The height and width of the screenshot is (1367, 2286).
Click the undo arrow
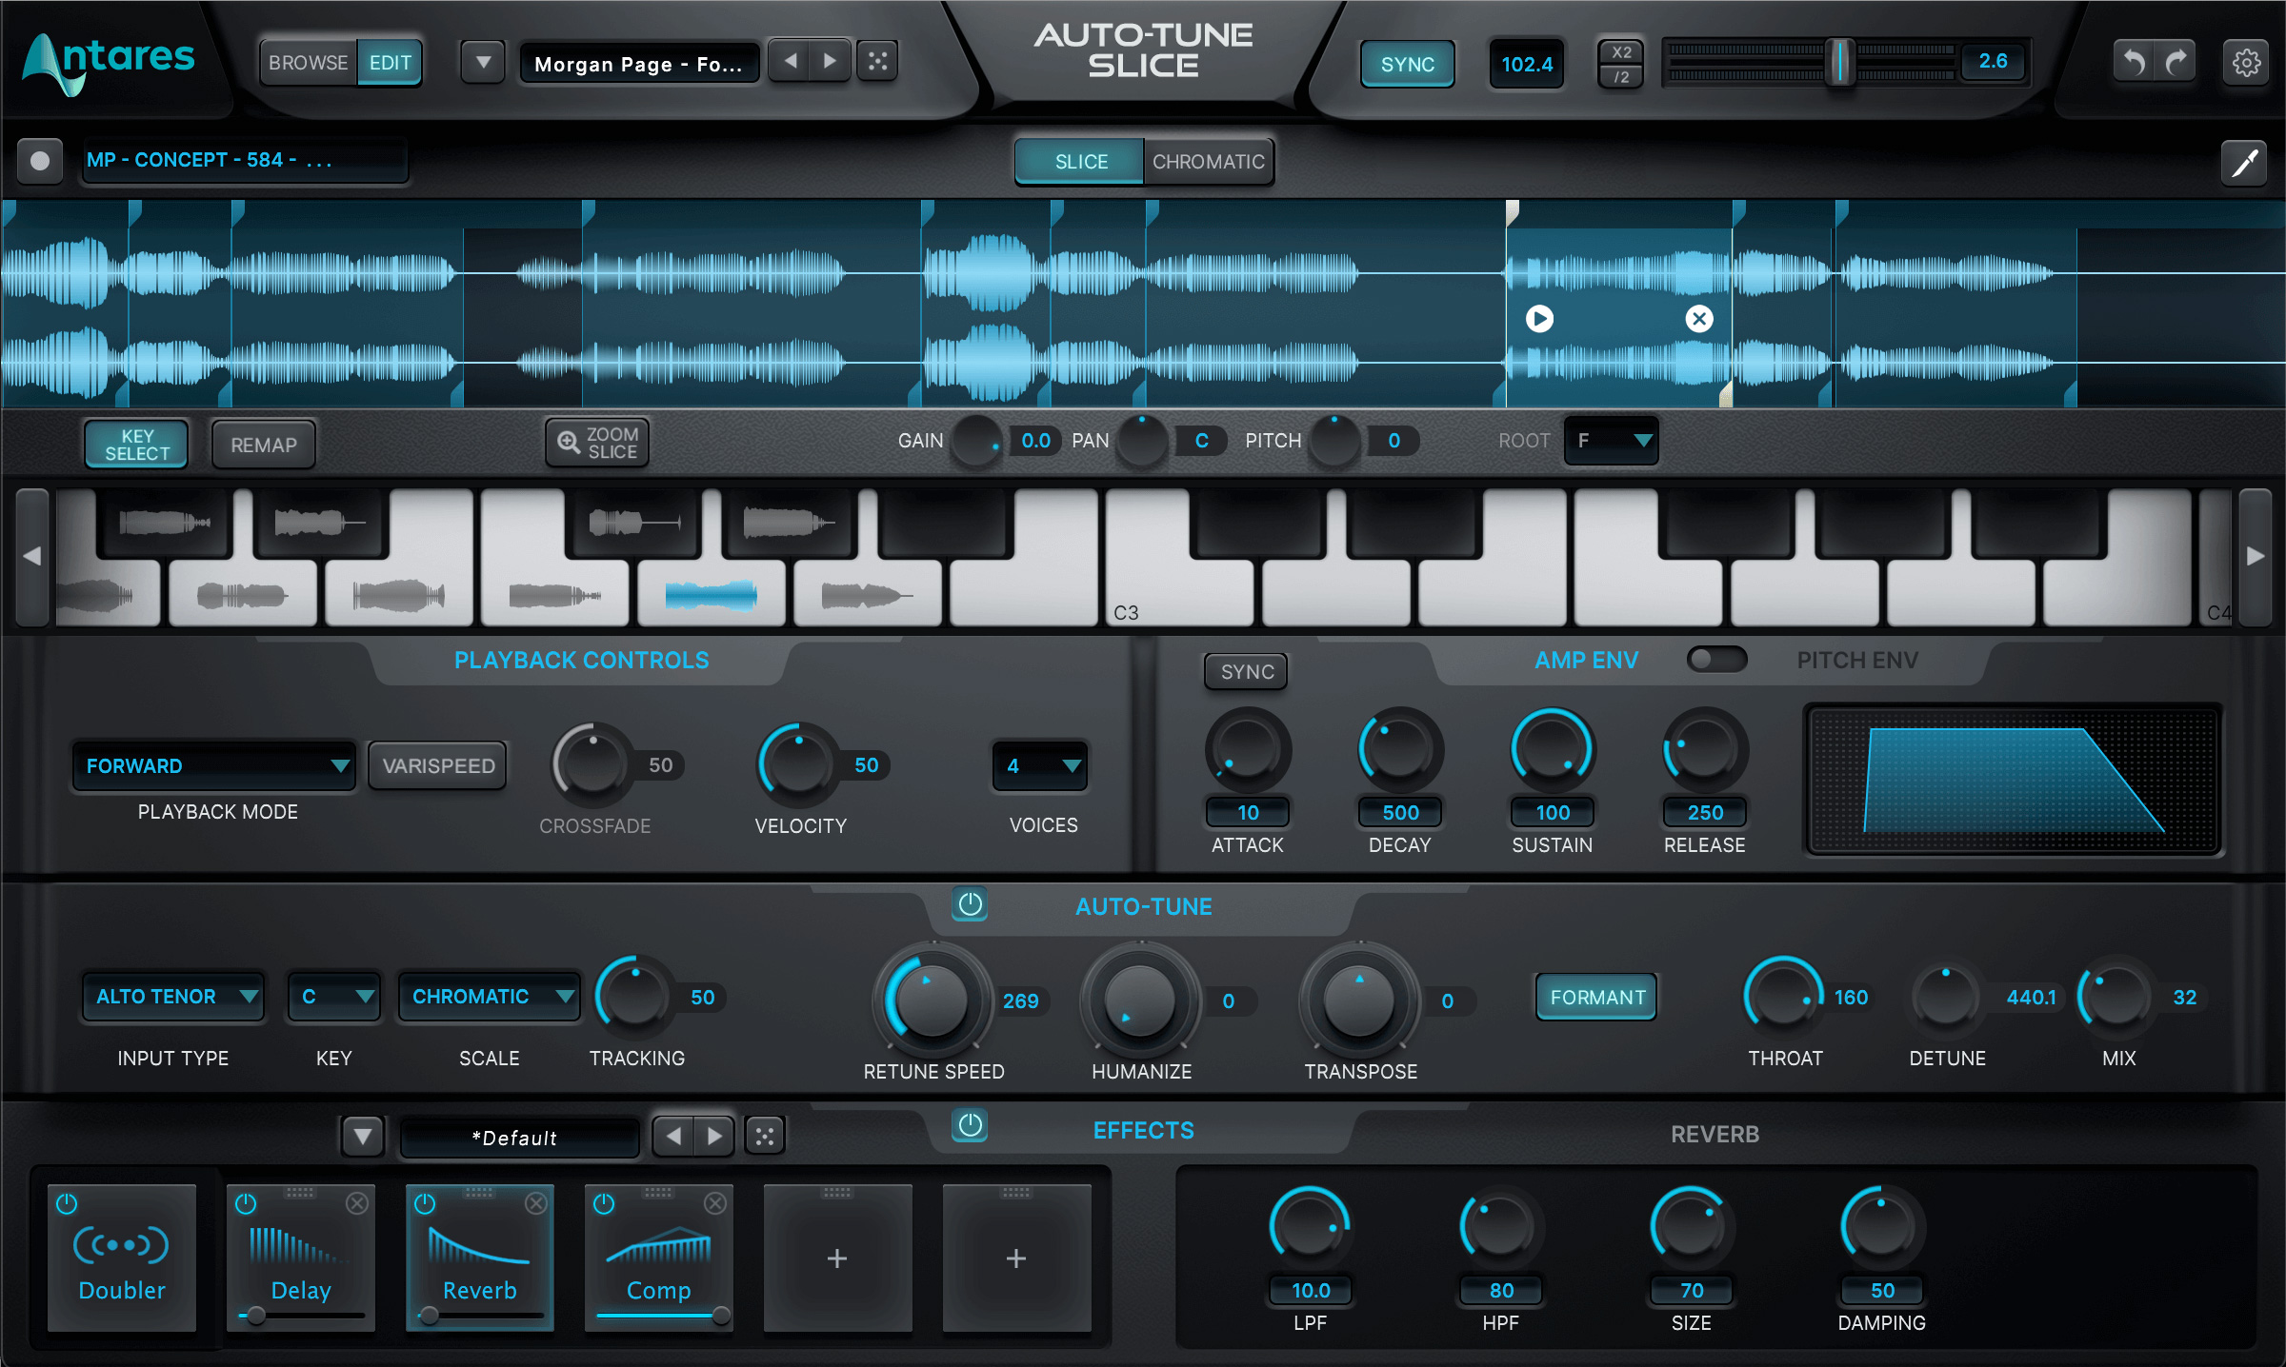[2134, 63]
